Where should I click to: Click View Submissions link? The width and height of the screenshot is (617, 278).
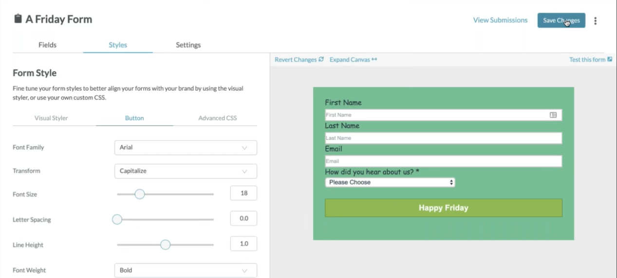click(500, 20)
